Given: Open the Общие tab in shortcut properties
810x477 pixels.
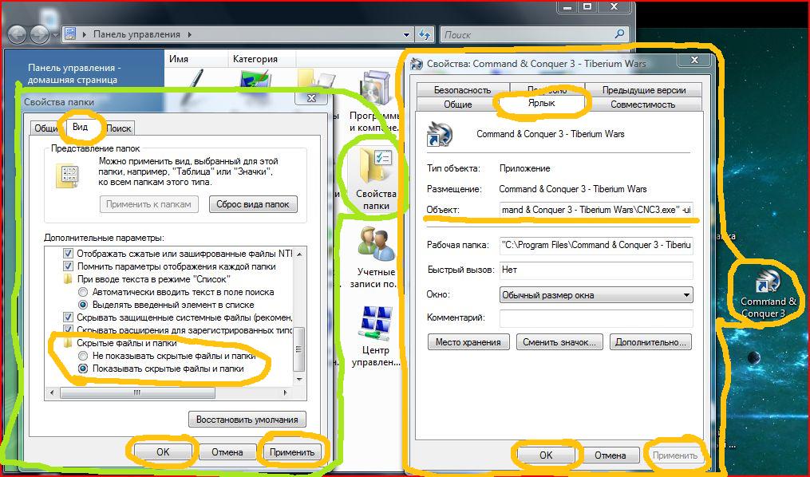Looking at the screenshot, I should pos(458,104).
